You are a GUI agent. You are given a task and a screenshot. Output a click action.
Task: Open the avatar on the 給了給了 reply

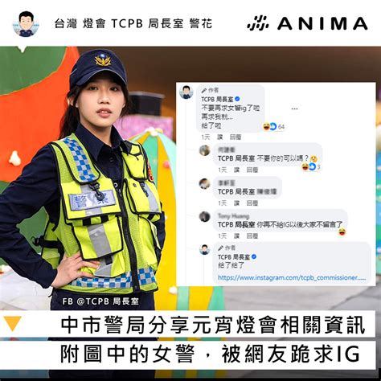(205, 250)
